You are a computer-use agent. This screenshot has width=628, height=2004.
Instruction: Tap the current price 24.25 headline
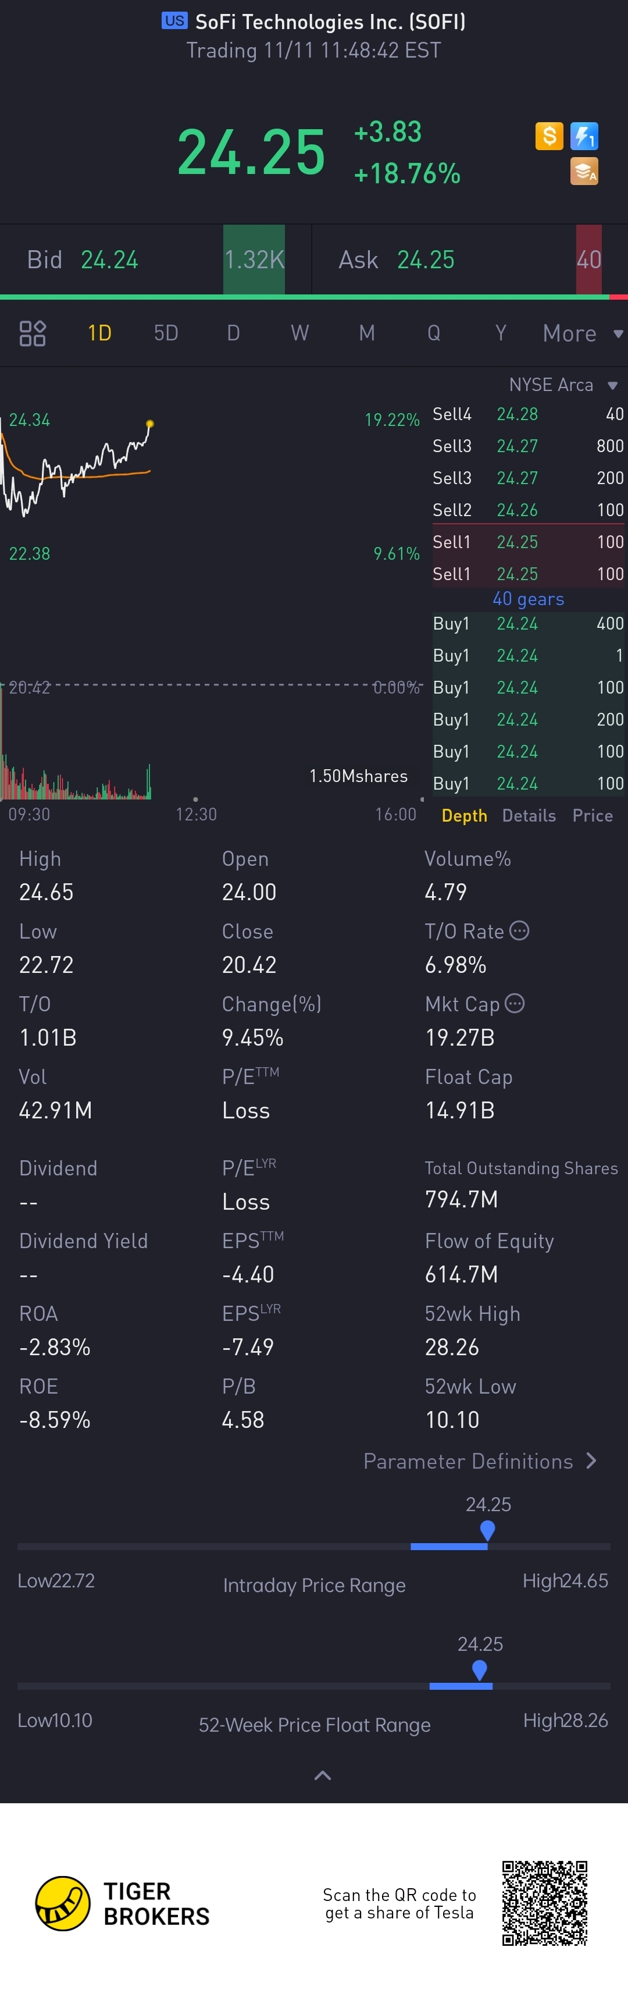point(251,152)
